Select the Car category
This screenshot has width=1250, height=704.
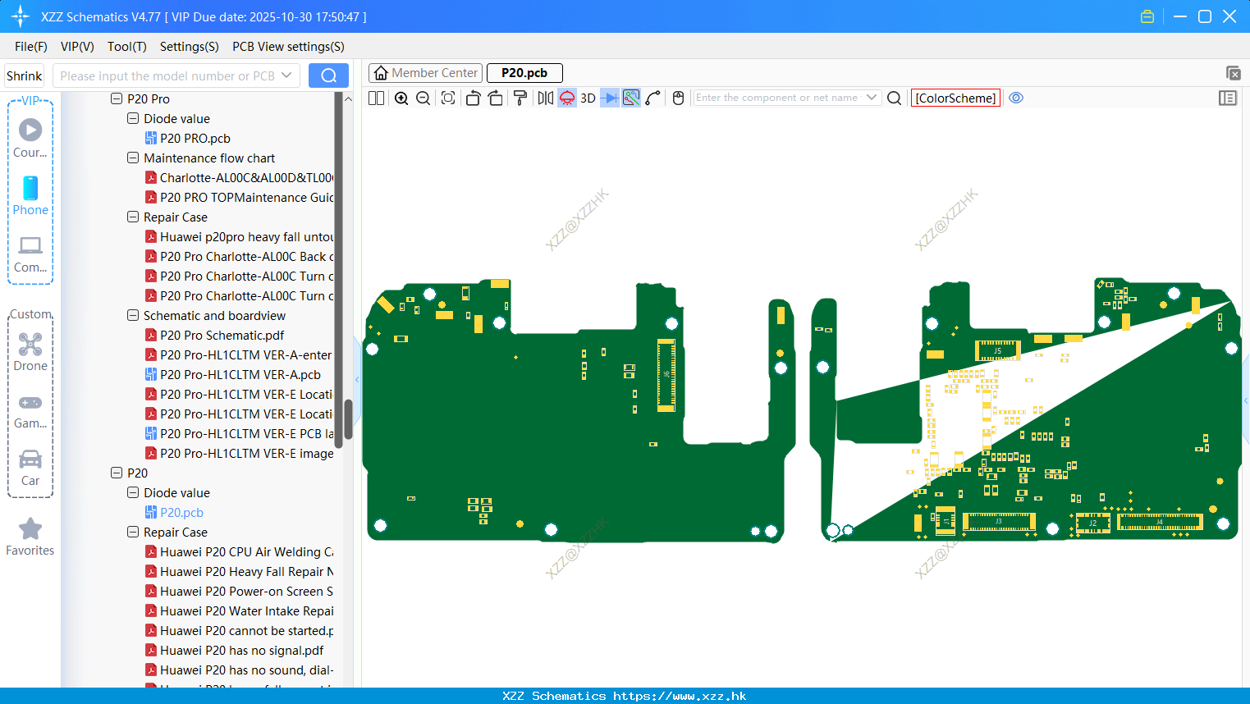coord(30,468)
